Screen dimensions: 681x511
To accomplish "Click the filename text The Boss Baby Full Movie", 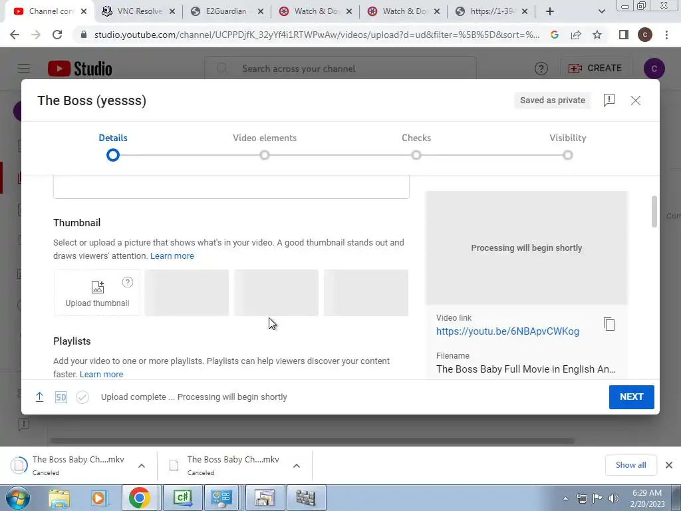I will coord(525,369).
